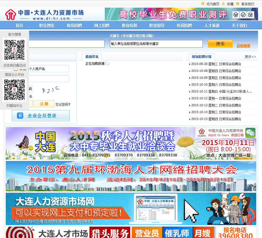Click the 忘记密码? link
The image size is (262, 238).
(63, 104)
